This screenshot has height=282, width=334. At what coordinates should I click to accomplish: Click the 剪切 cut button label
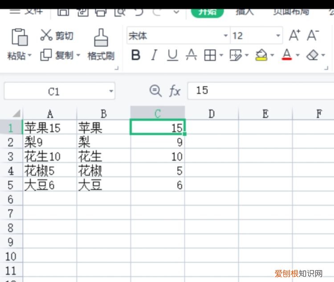pos(64,35)
